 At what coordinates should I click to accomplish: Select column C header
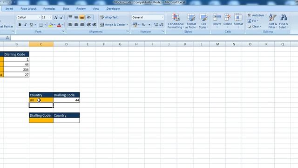click(x=41, y=44)
